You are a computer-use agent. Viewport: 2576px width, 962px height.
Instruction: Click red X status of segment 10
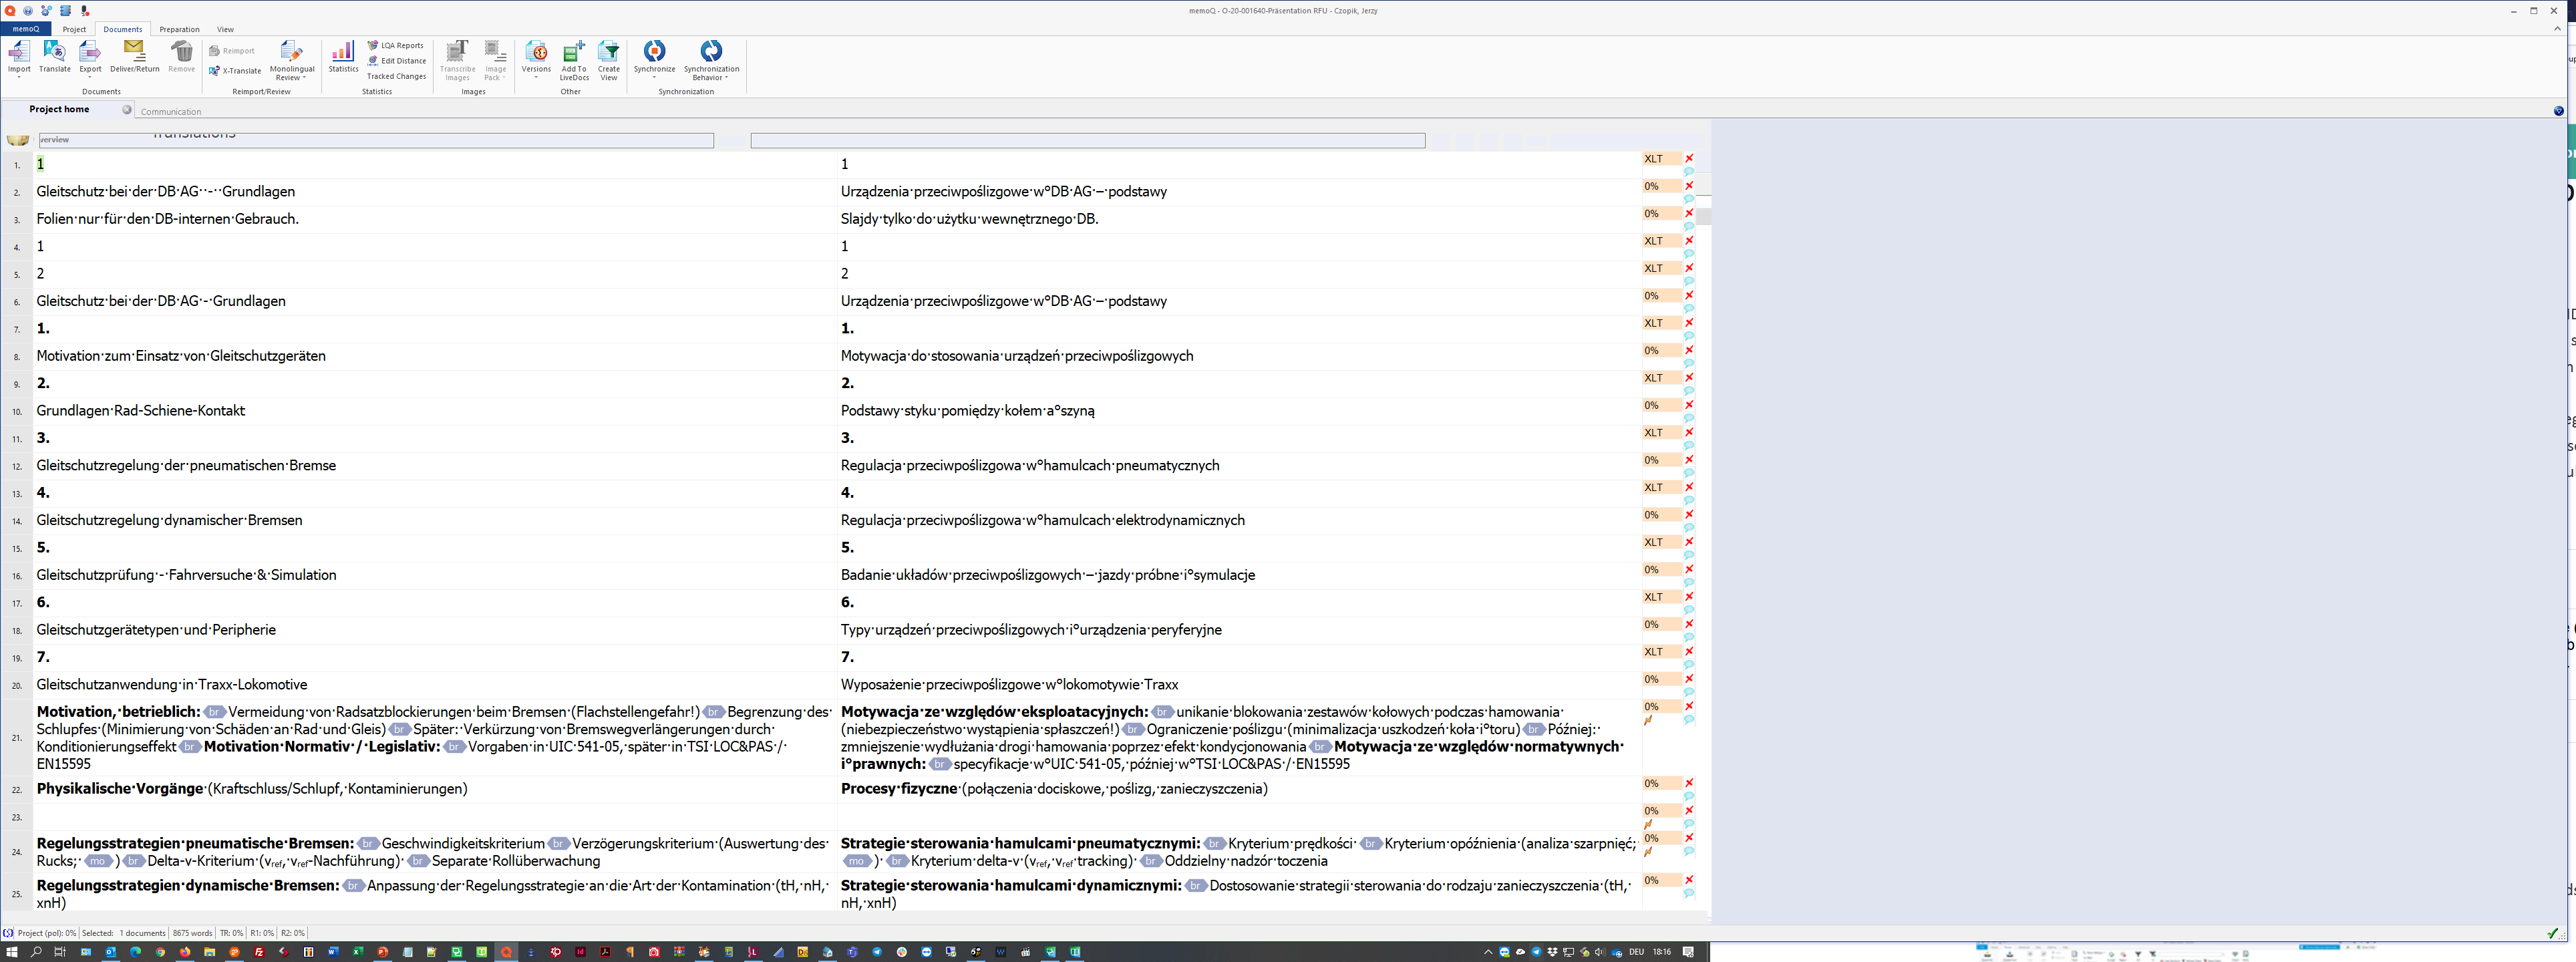[x=1689, y=405]
